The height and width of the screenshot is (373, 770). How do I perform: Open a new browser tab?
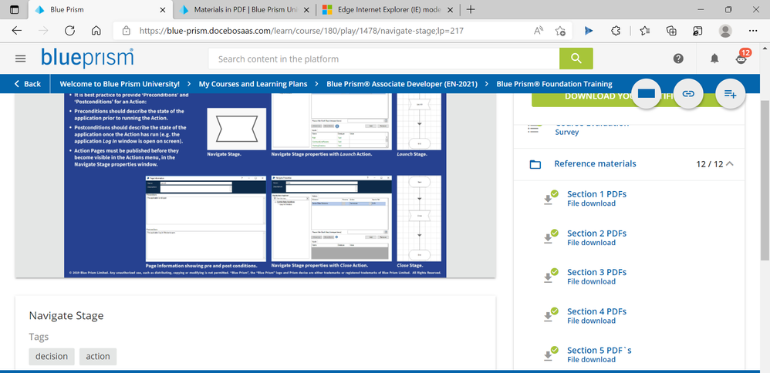pyautogui.click(x=471, y=9)
